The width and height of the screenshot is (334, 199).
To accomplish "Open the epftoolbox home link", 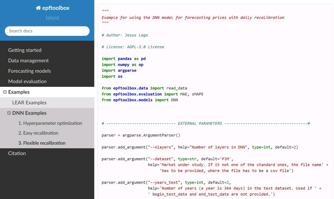I will (x=53, y=8).
